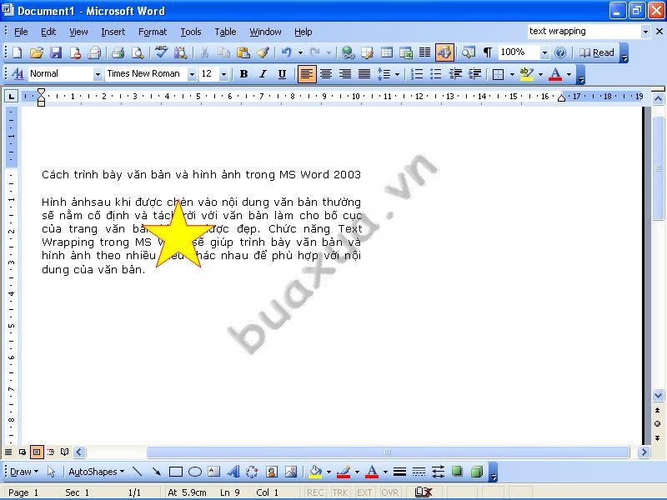This screenshot has width=667, height=500.
Task: Insert WordArt from Drawing toolbar
Action: click(x=233, y=472)
